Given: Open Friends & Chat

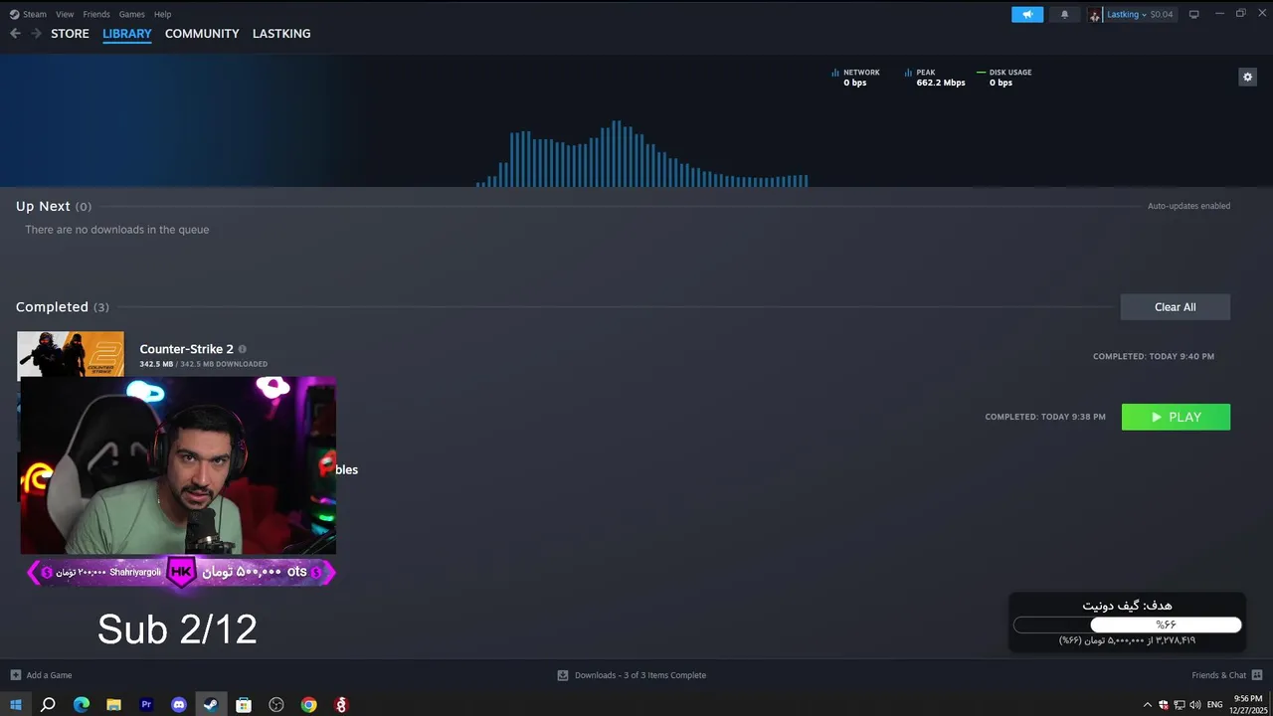Looking at the screenshot, I should tap(1218, 675).
